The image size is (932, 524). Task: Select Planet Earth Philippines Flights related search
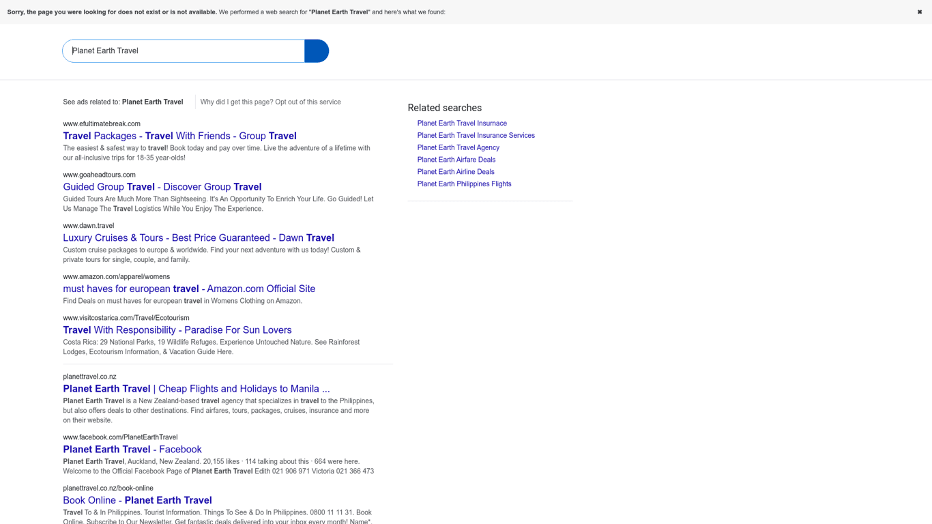(x=464, y=184)
